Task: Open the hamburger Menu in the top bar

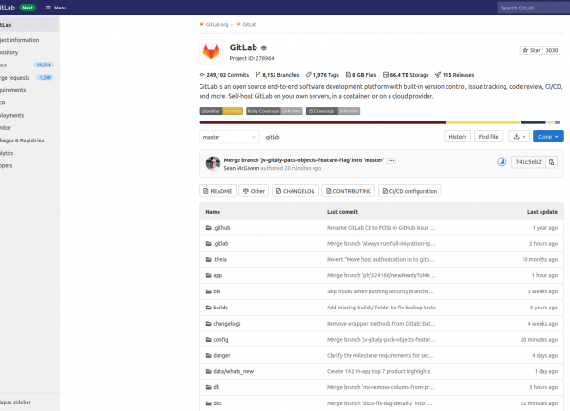Action: pyautogui.click(x=56, y=8)
